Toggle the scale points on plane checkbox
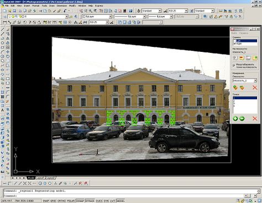 click(x=234, y=65)
